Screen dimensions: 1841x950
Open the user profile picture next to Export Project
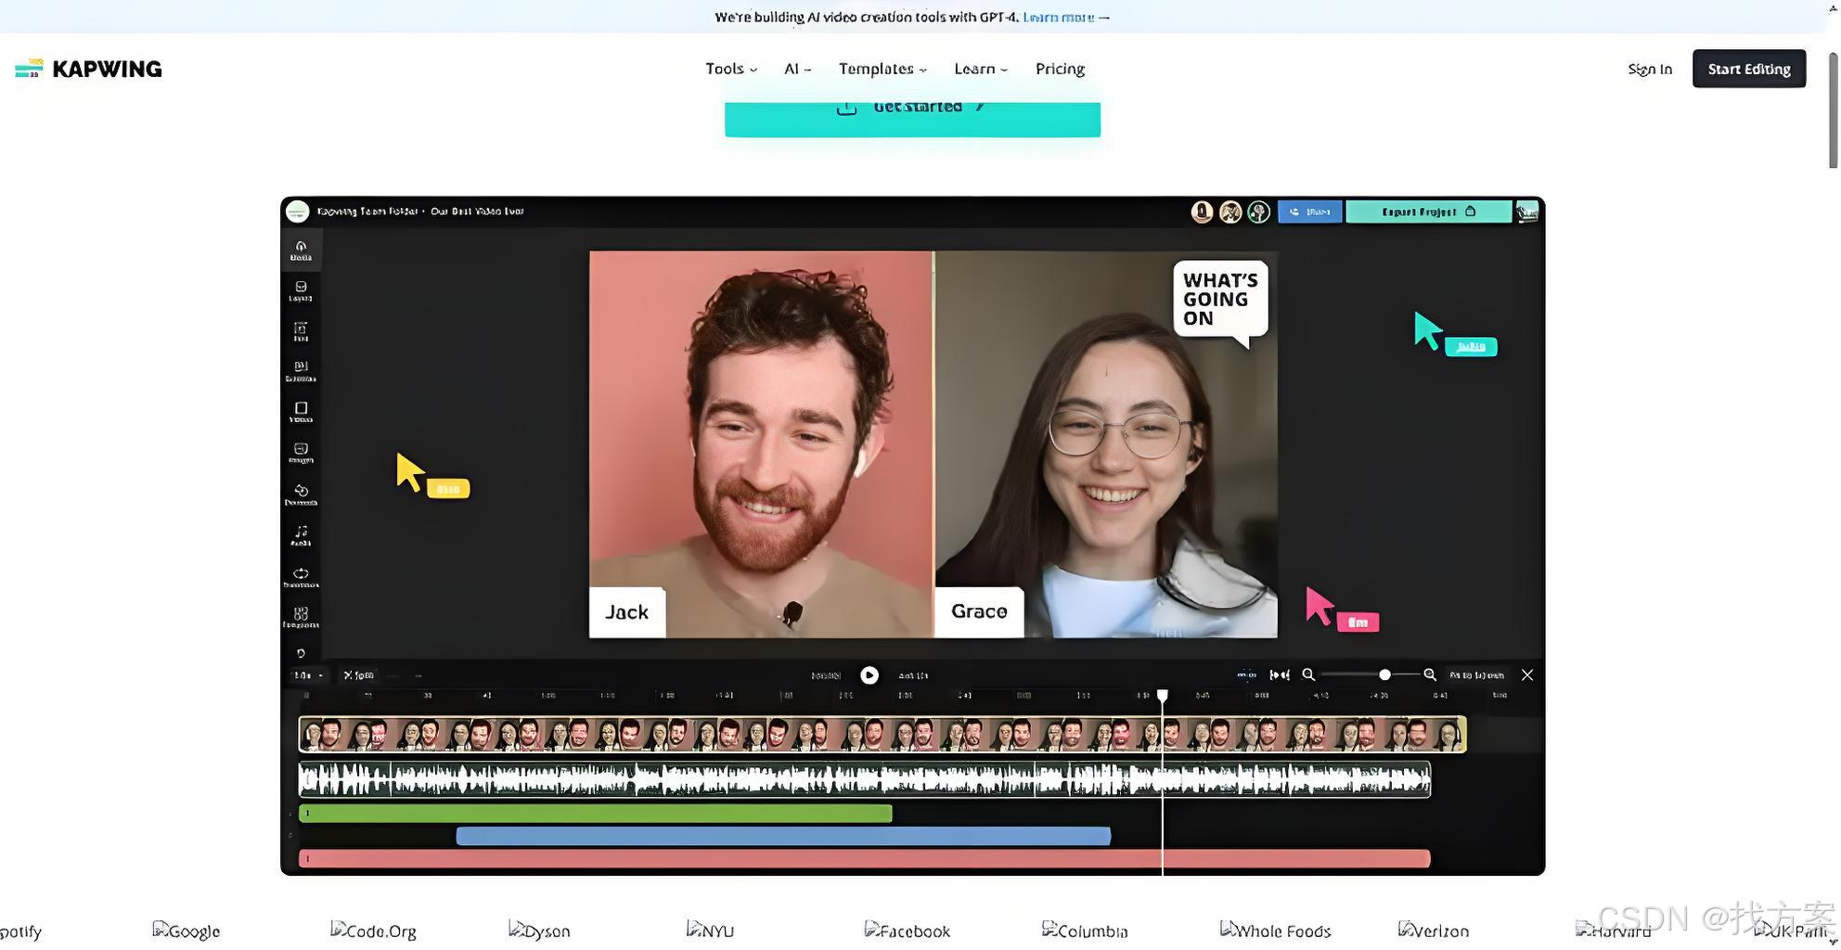tap(1527, 212)
